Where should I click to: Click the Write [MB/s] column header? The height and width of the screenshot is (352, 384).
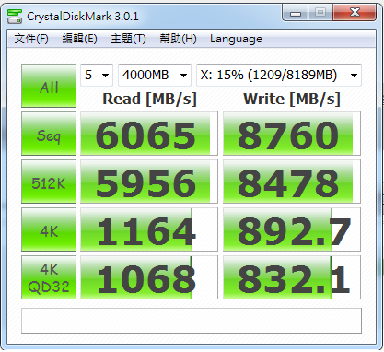[x=292, y=100]
